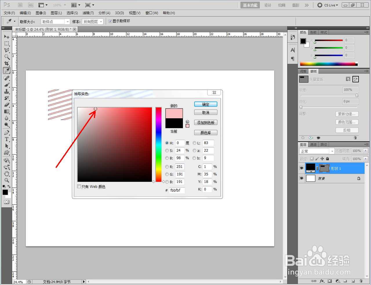371x285 pixels.
Task: Open the Character panel icon
Action: click(x=292, y=50)
